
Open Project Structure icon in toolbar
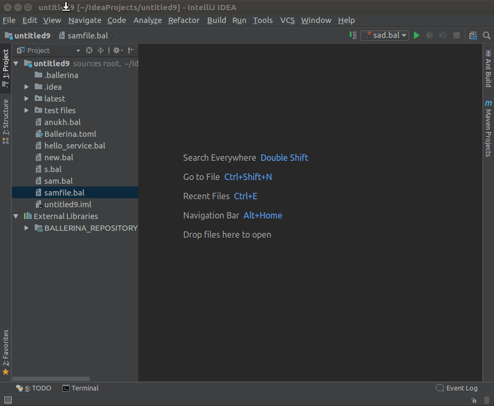(x=473, y=36)
